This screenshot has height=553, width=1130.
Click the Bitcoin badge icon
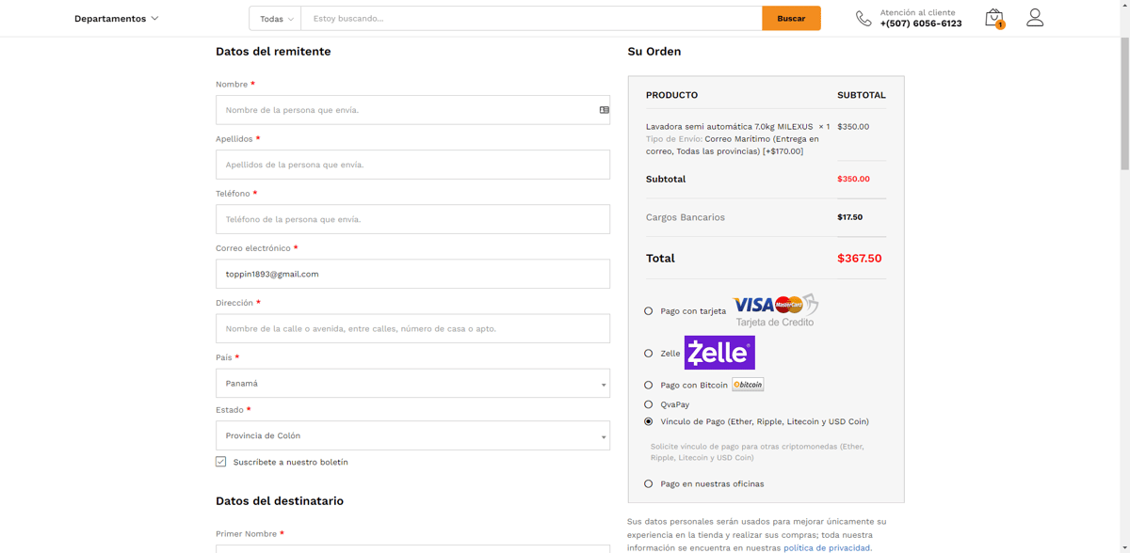748,385
